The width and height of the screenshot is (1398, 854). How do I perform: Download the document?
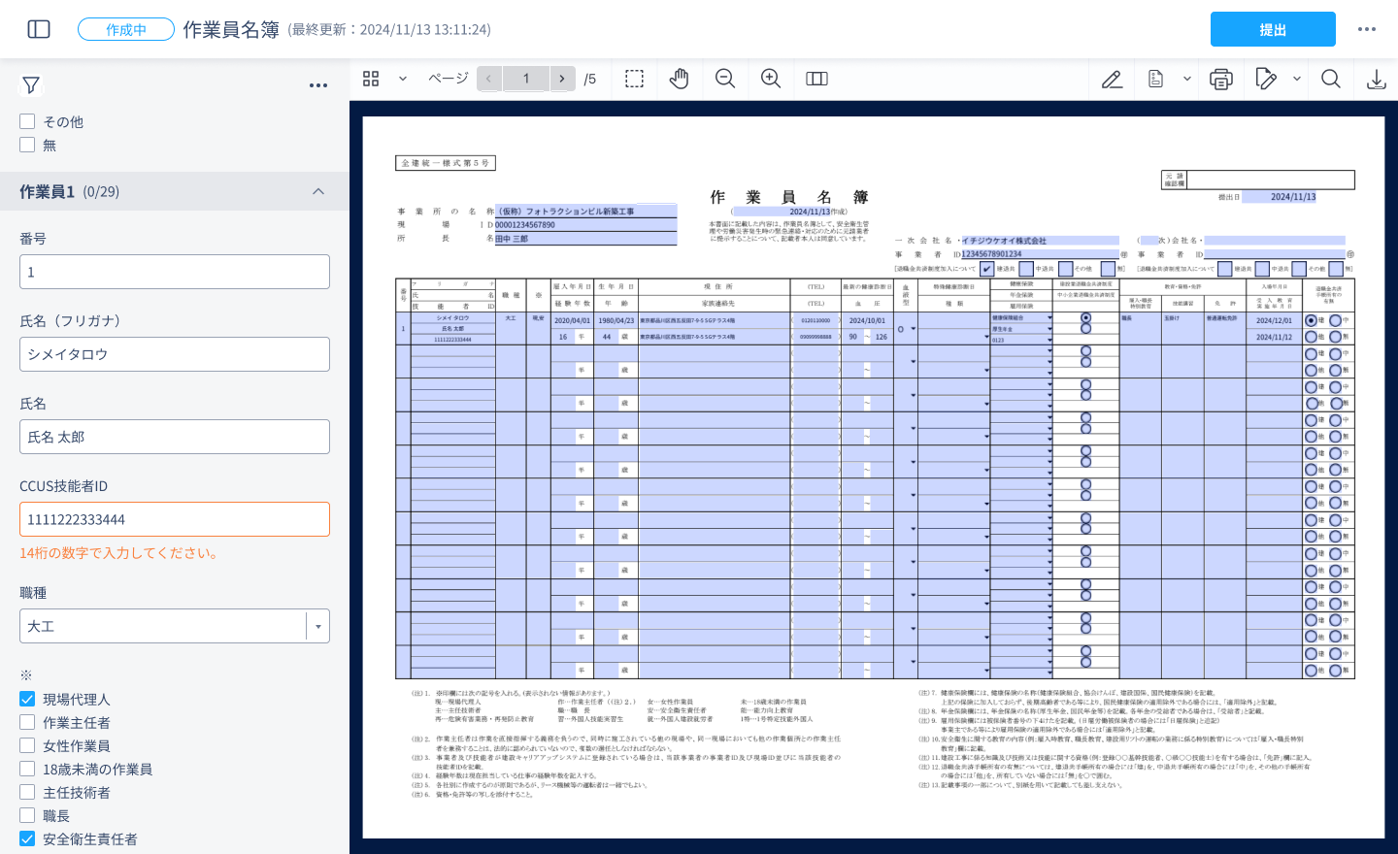1376,80
